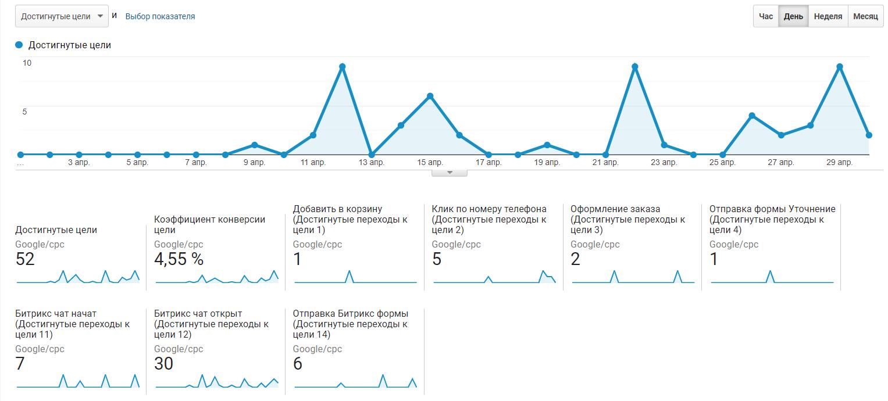Open the Достигнутые цели metric dropdown
The height and width of the screenshot is (401, 888).
[62, 16]
